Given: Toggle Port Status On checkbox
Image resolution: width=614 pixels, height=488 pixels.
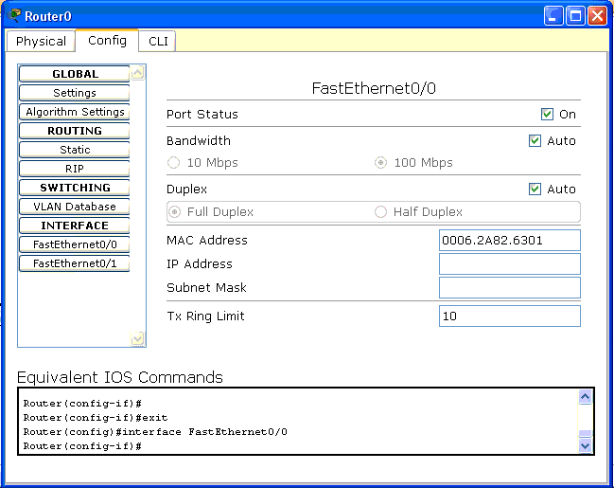Looking at the screenshot, I should coord(547,114).
